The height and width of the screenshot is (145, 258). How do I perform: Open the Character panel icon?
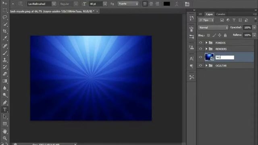tap(191, 58)
